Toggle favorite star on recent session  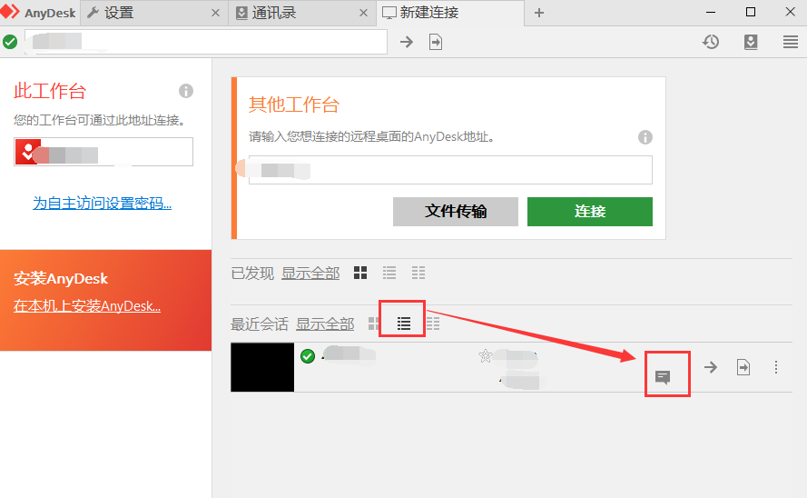(x=485, y=356)
